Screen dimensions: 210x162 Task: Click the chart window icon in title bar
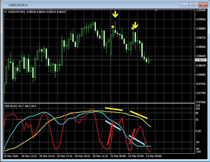tap(5, 5)
